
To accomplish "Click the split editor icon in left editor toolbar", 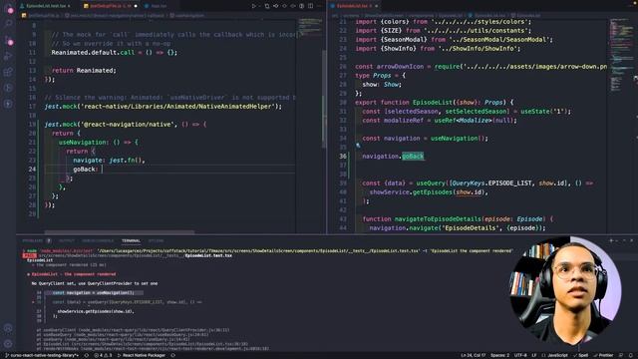I will click(x=310, y=6).
